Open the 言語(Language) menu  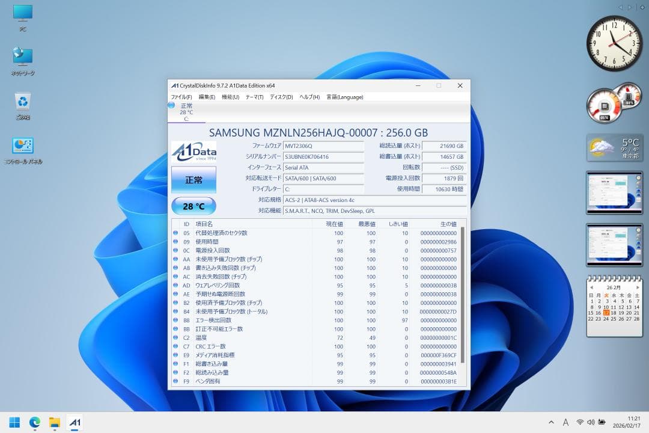click(345, 97)
